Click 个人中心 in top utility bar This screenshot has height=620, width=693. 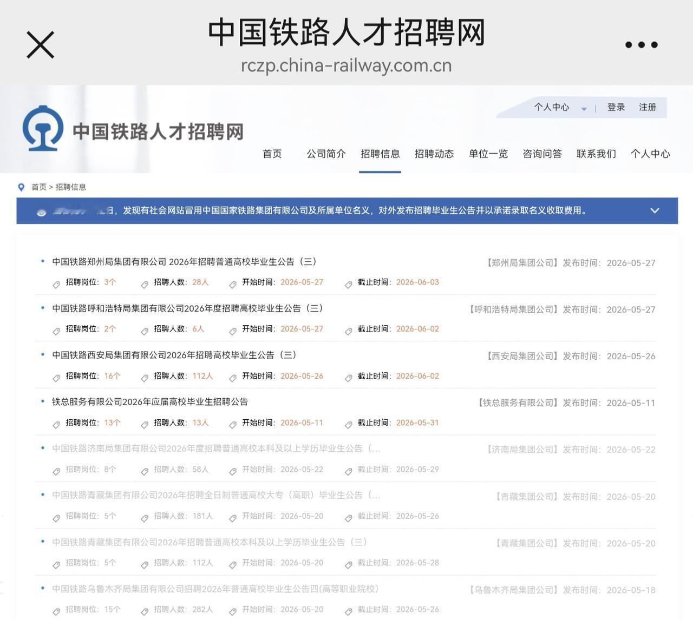pos(552,107)
